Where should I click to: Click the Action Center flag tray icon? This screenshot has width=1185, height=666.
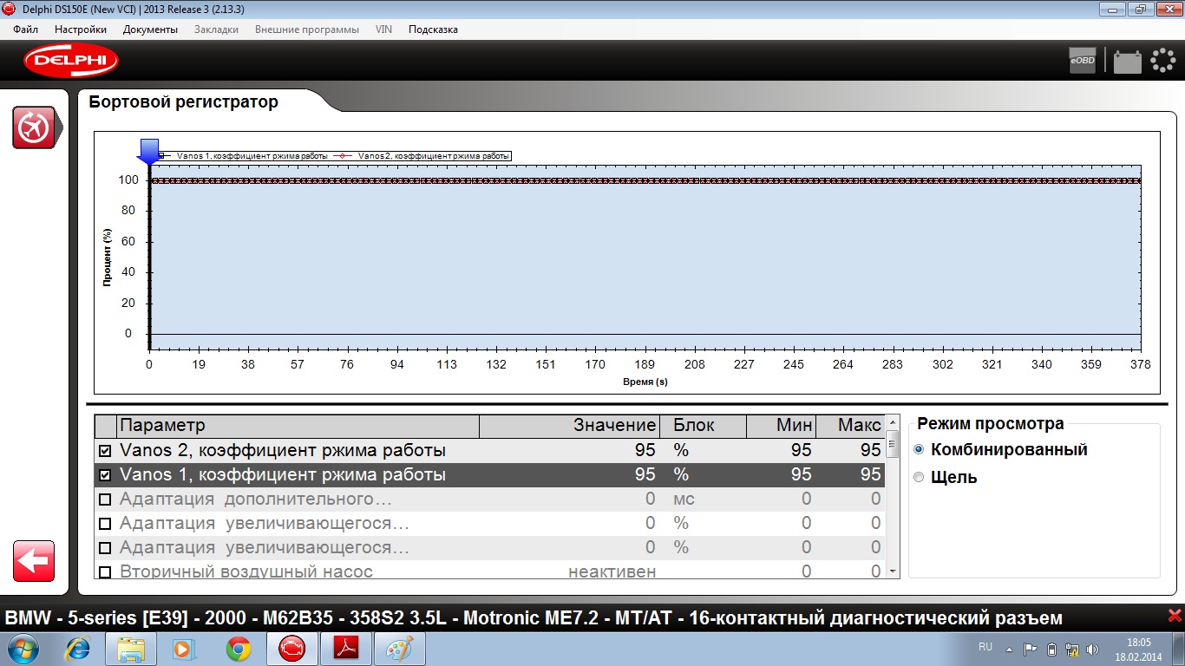point(1031,649)
